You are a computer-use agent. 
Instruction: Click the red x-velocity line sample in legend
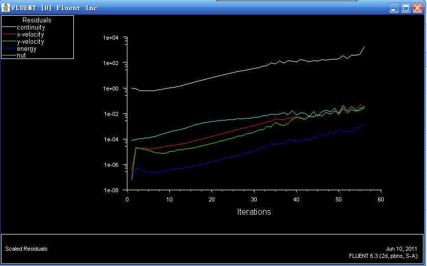coord(9,35)
